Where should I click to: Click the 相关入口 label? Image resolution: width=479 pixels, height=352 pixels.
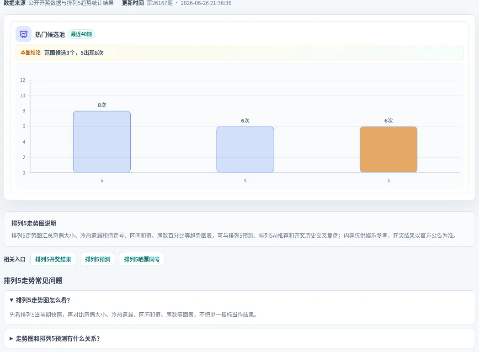(x=14, y=259)
